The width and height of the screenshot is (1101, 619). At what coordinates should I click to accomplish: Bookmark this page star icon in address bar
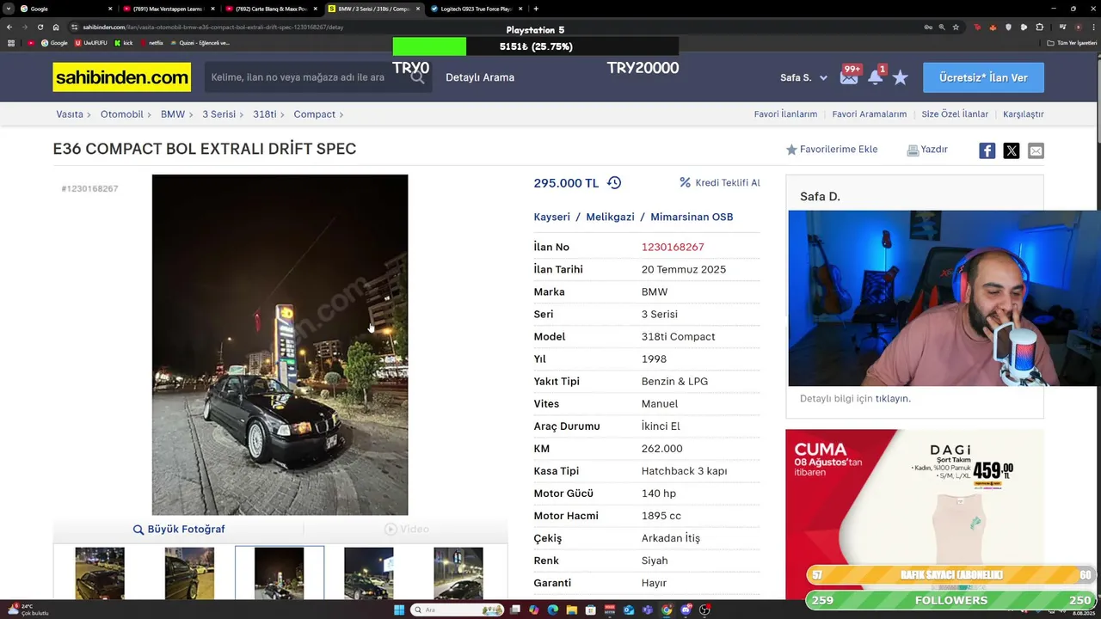[x=956, y=27]
